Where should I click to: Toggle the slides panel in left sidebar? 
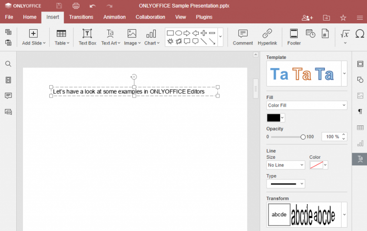point(8,80)
